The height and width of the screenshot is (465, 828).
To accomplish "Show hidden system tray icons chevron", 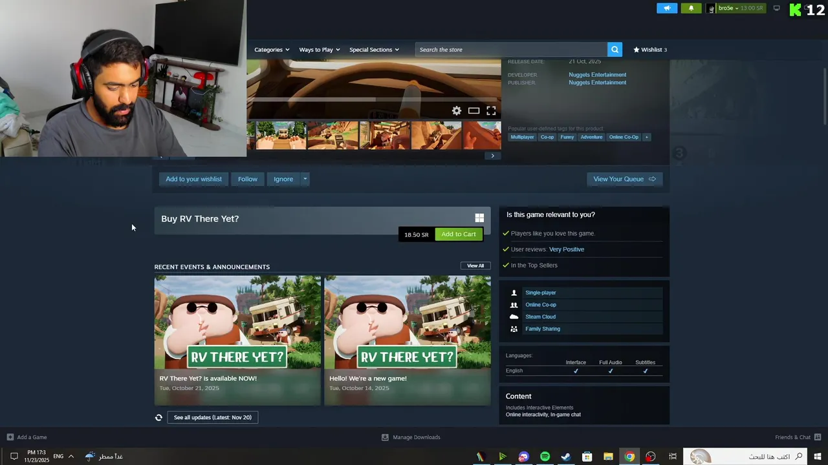I will pos(71,457).
